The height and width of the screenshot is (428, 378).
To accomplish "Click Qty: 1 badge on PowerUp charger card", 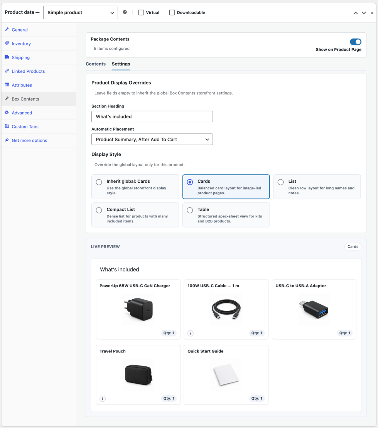I will [x=169, y=333].
